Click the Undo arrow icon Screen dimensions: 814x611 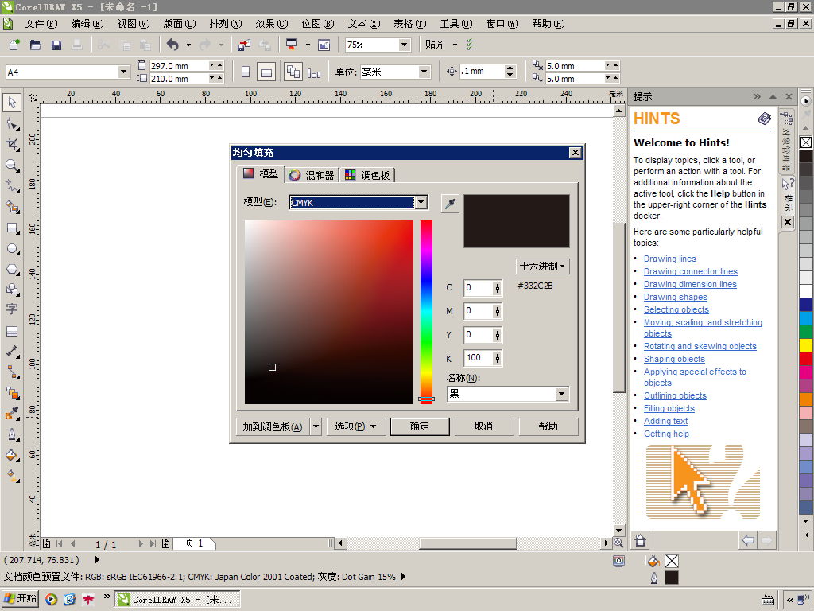[172, 45]
